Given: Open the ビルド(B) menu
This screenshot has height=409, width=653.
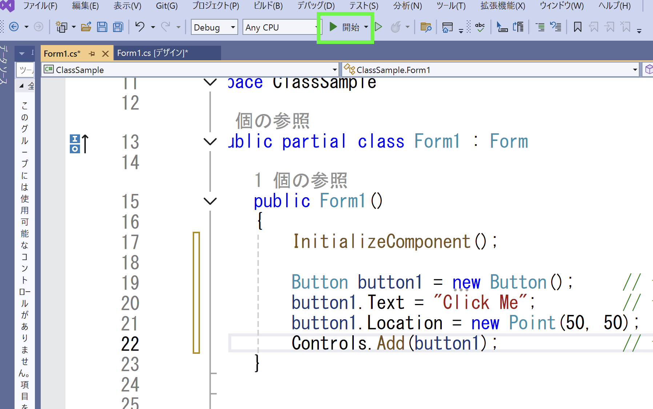Looking at the screenshot, I should 268,6.
